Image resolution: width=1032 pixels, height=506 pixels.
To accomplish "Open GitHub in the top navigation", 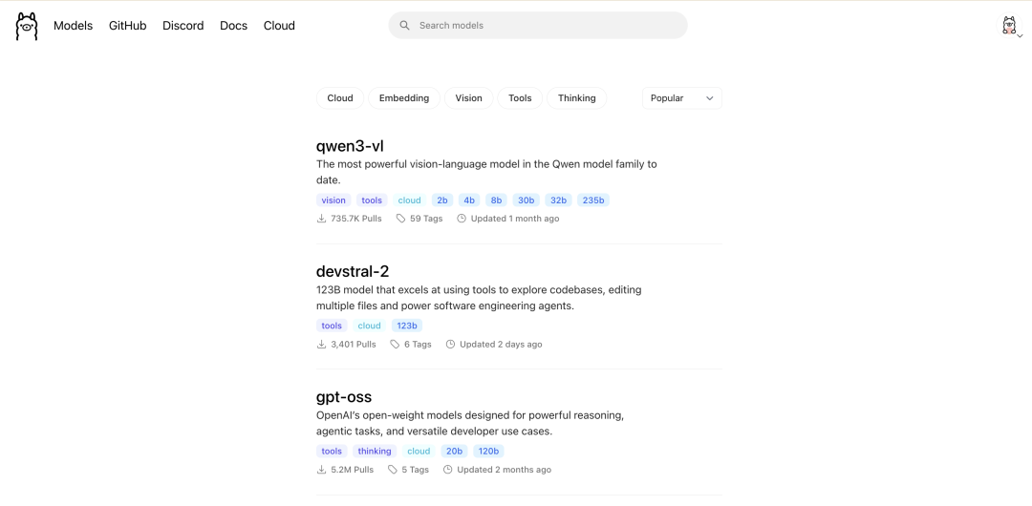I will click(x=128, y=26).
